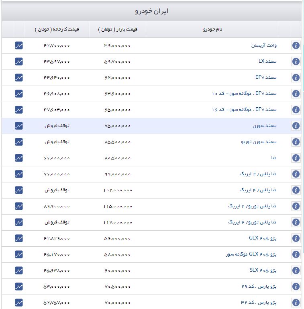Select market price 39,000,000 of وانت آریسان

[x=117, y=46]
